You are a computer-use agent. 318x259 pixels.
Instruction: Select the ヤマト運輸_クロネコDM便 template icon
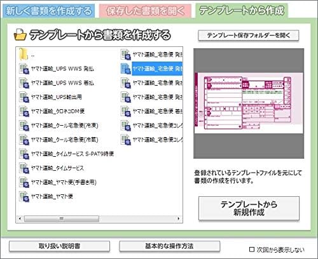pos(24,111)
